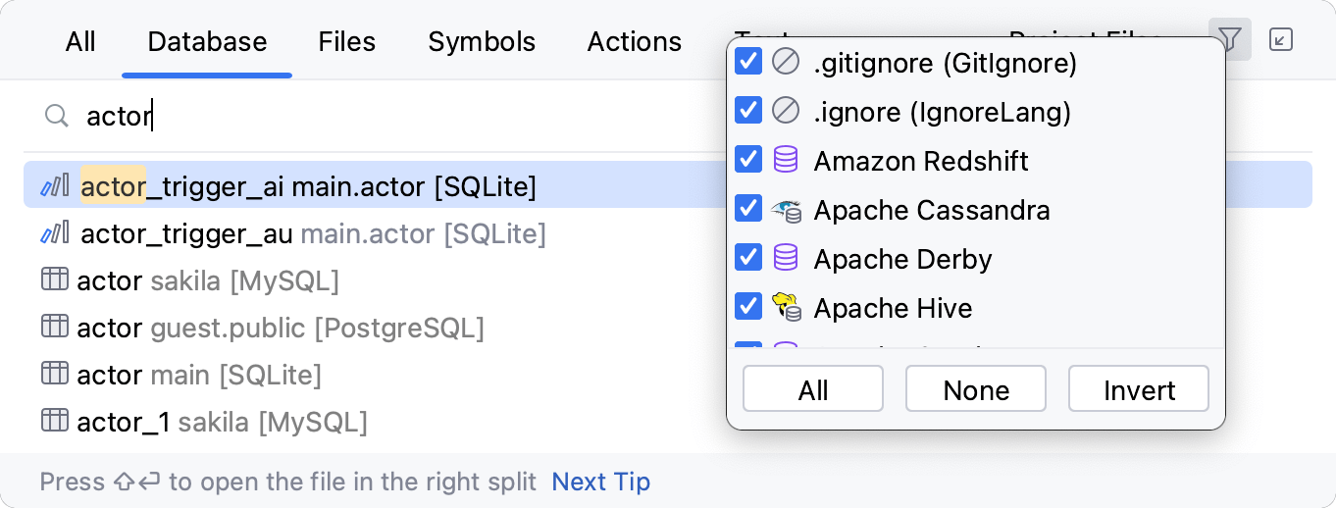The image size is (1336, 508).
Task: Toggle the Apache Hive checkbox
Action: tap(748, 307)
